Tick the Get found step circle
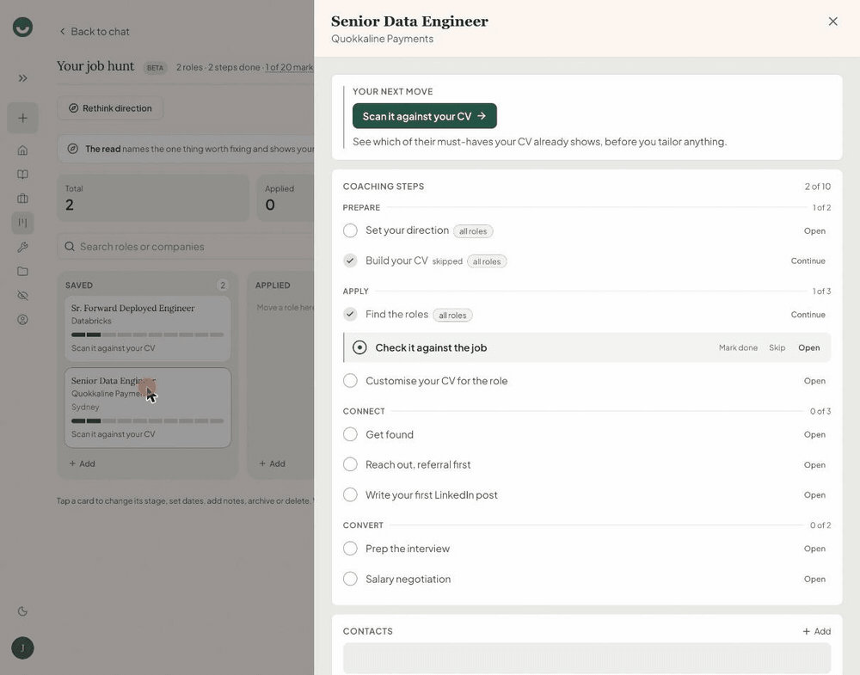This screenshot has width=860, height=675. point(350,434)
